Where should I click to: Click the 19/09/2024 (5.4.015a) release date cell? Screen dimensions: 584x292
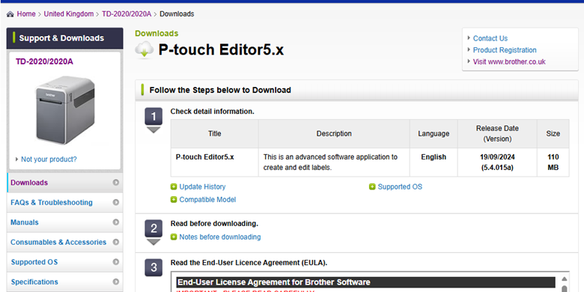(497, 162)
